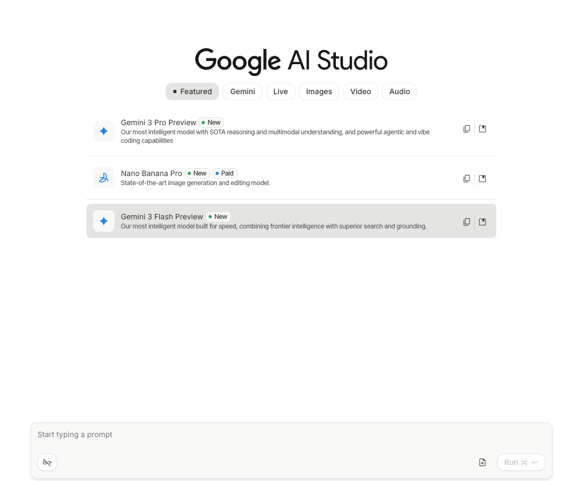Screen dimensions: 576x481
Task: Open the Gemini models tab
Action: [x=242, y=91]
